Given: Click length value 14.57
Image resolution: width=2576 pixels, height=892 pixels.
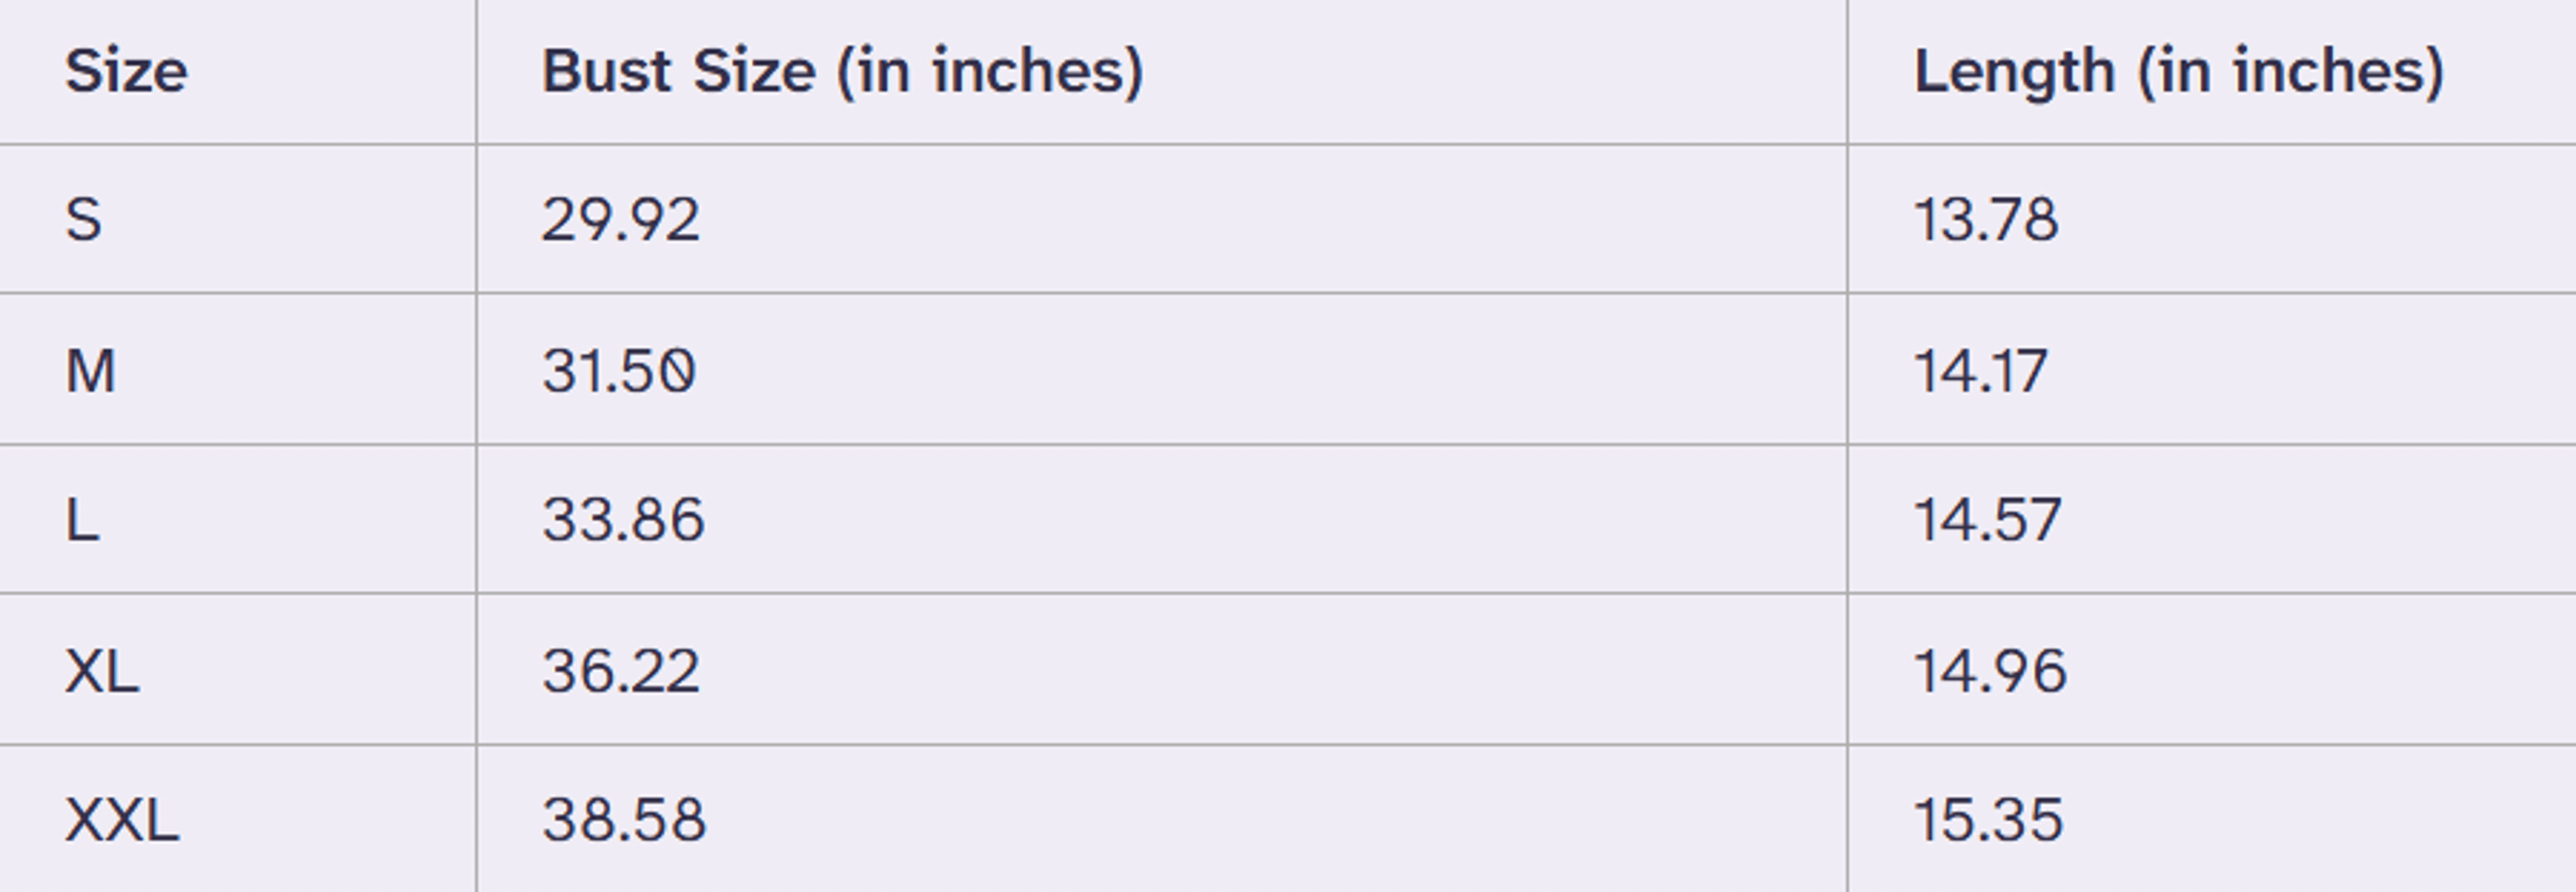Looking at the screenshot, I should [x=1987, y=521].
